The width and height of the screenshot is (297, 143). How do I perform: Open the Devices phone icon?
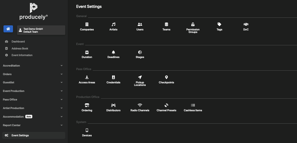click(87, 130)
